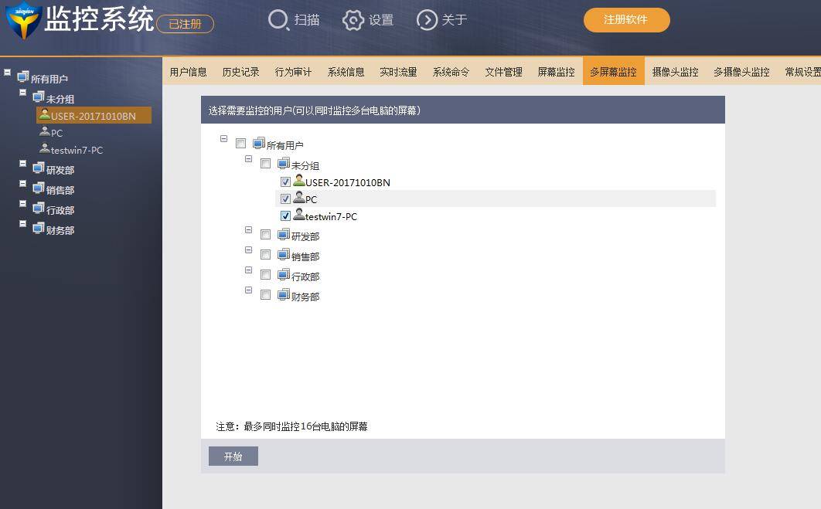Uncheck the testwin7-PC checkbox
Screen dimensions: 821x509
point(285,215)
